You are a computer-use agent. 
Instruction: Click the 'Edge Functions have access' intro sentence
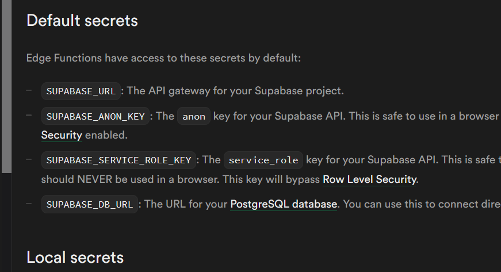coord(163,58)
